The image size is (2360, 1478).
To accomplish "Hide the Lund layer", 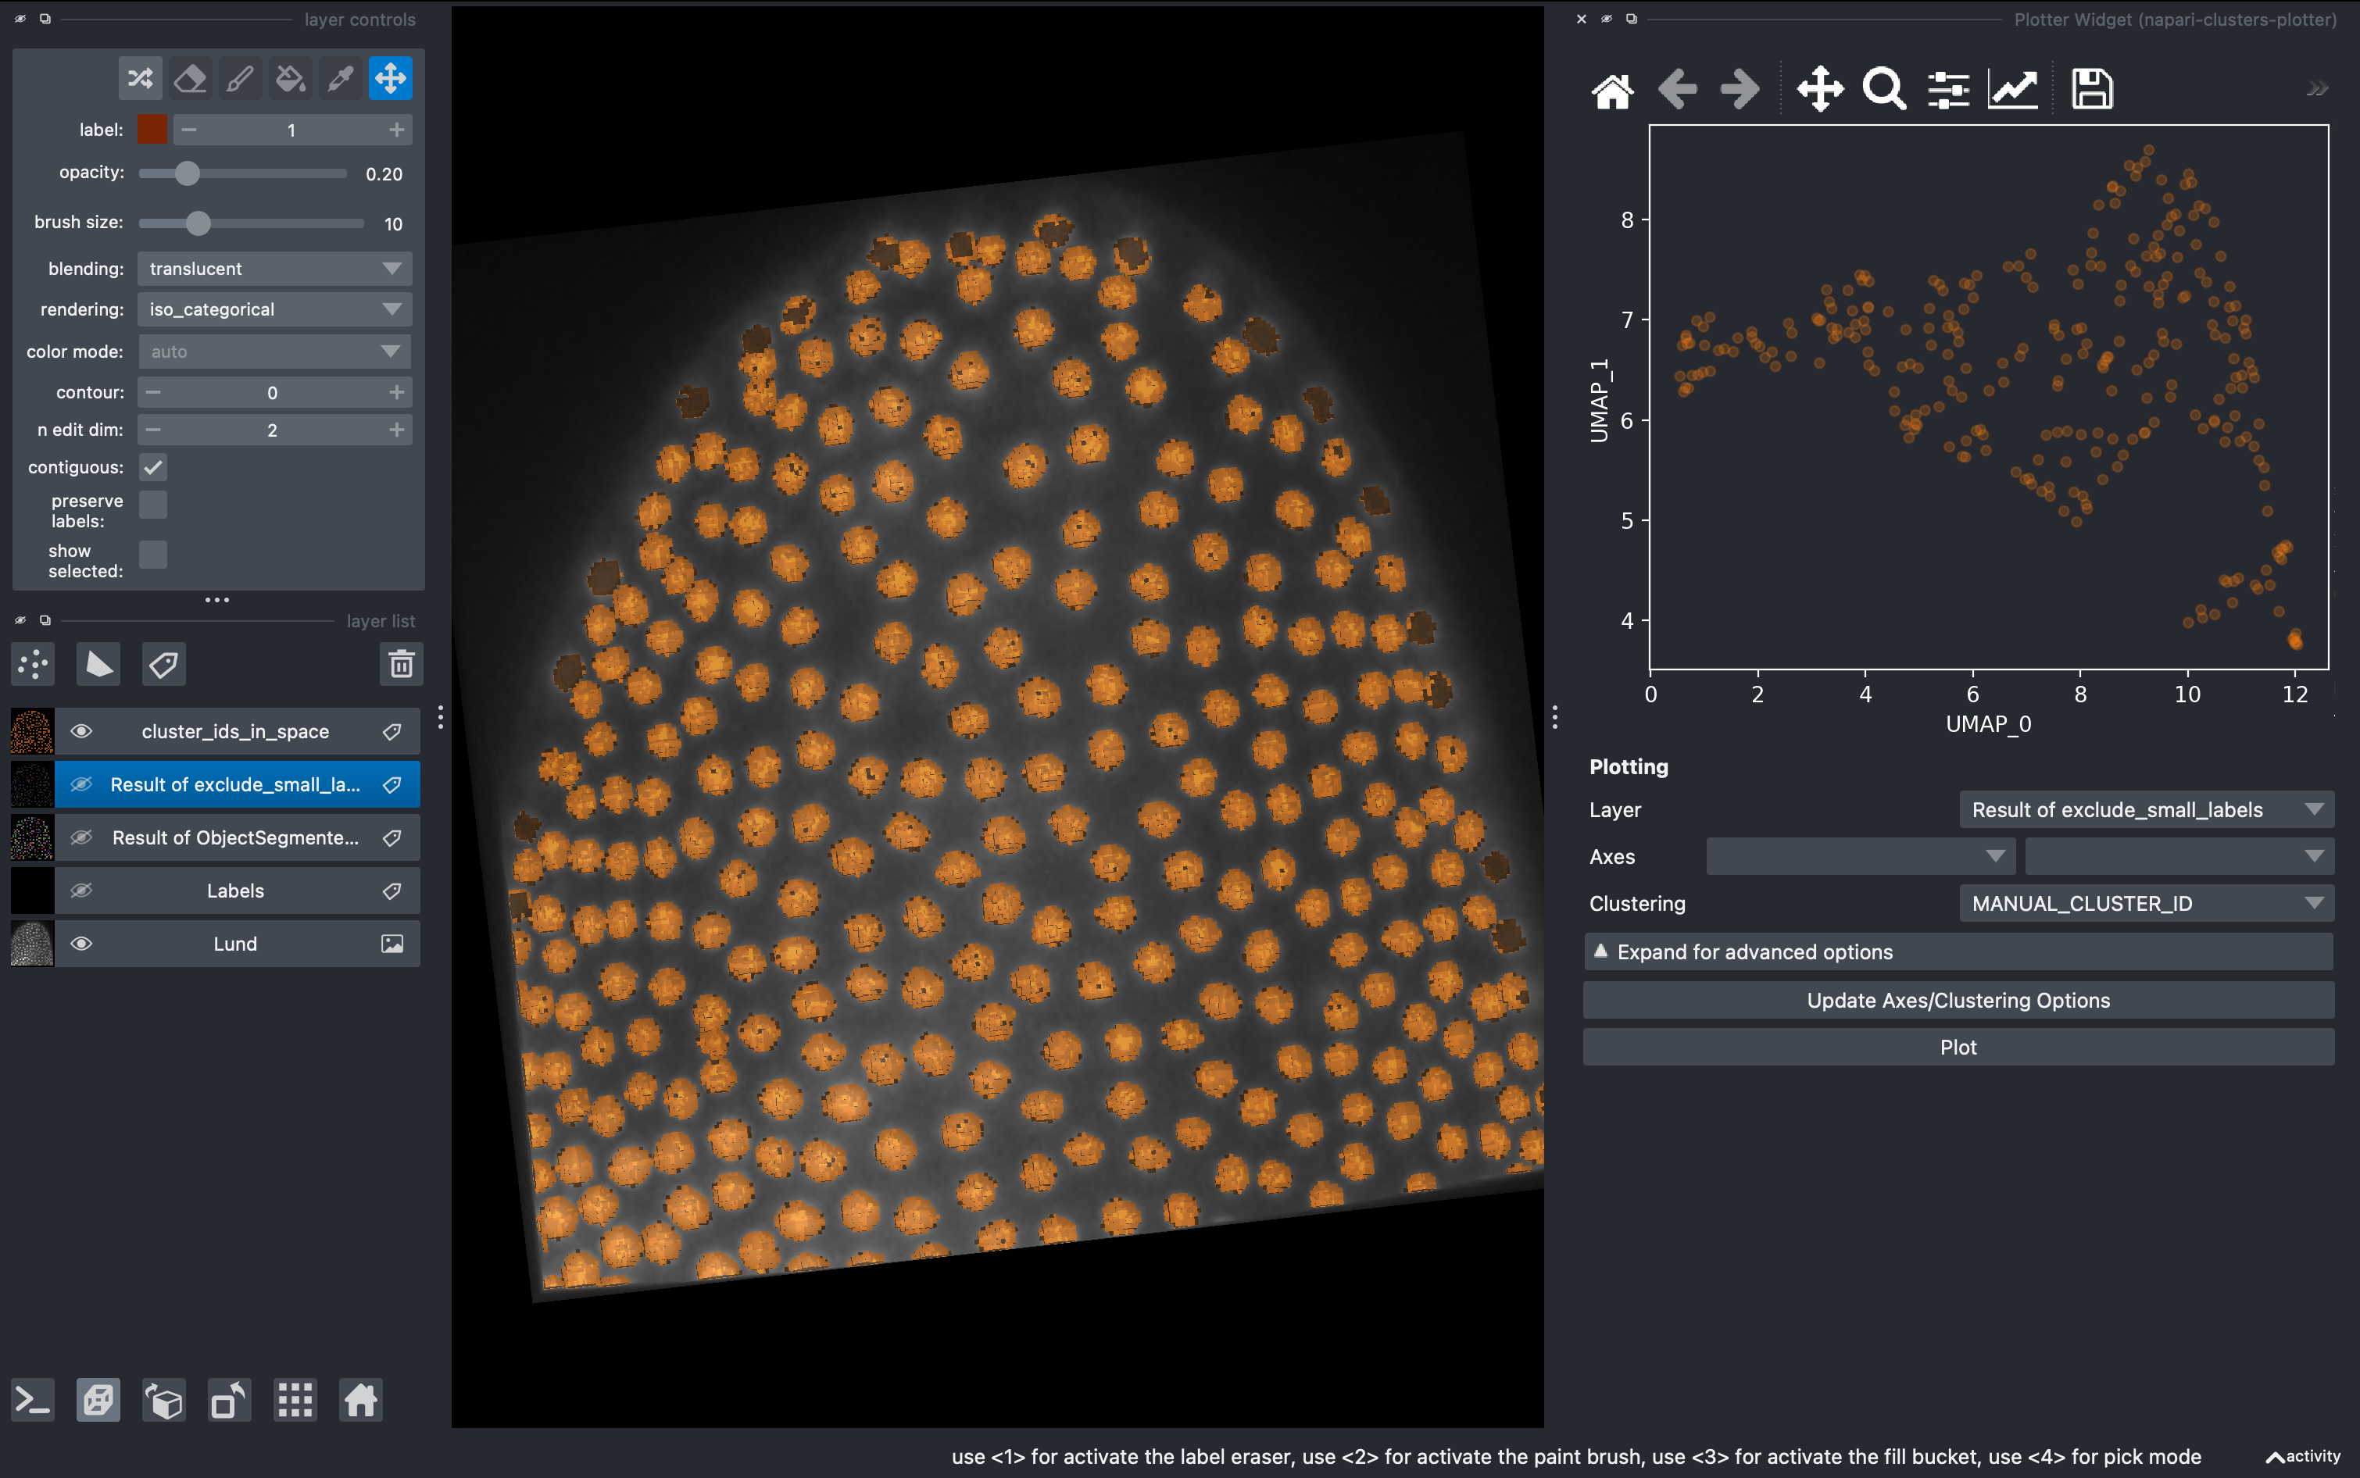I will [x=82, y=944].
